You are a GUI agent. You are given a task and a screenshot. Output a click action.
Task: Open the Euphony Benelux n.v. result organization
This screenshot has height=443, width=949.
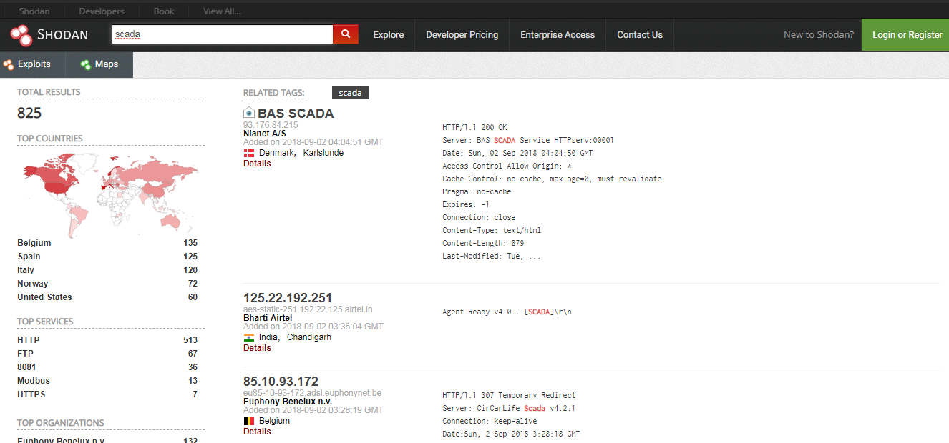288,402
